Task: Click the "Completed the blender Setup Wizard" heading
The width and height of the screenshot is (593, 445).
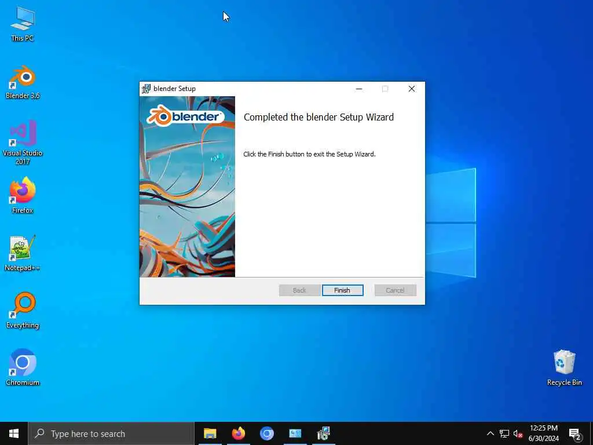Action: [319, 117]
